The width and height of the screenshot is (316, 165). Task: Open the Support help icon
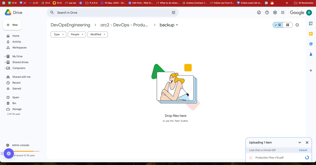tap(267, 12)
